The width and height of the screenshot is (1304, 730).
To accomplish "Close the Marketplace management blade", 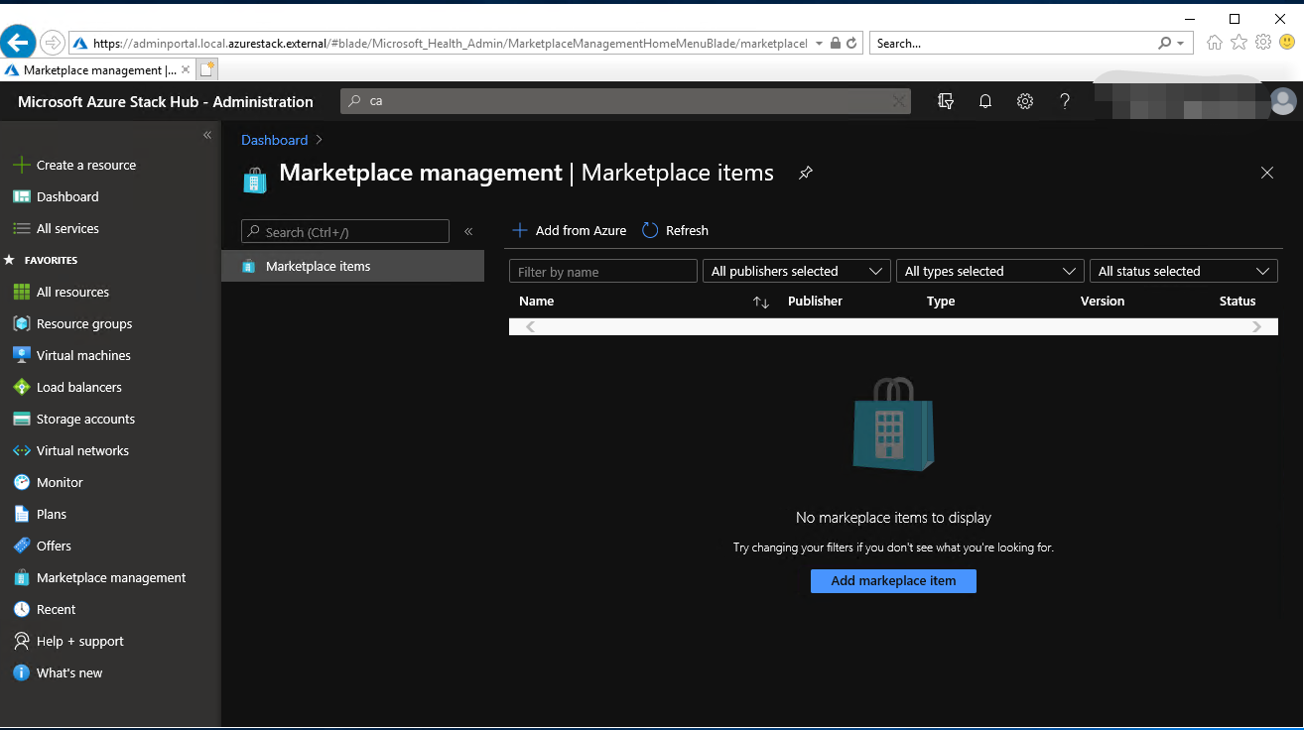I will tap(1267, 173).
